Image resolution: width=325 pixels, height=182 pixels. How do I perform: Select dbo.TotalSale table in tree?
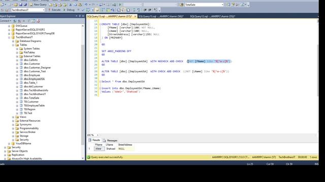pos(31,98)
